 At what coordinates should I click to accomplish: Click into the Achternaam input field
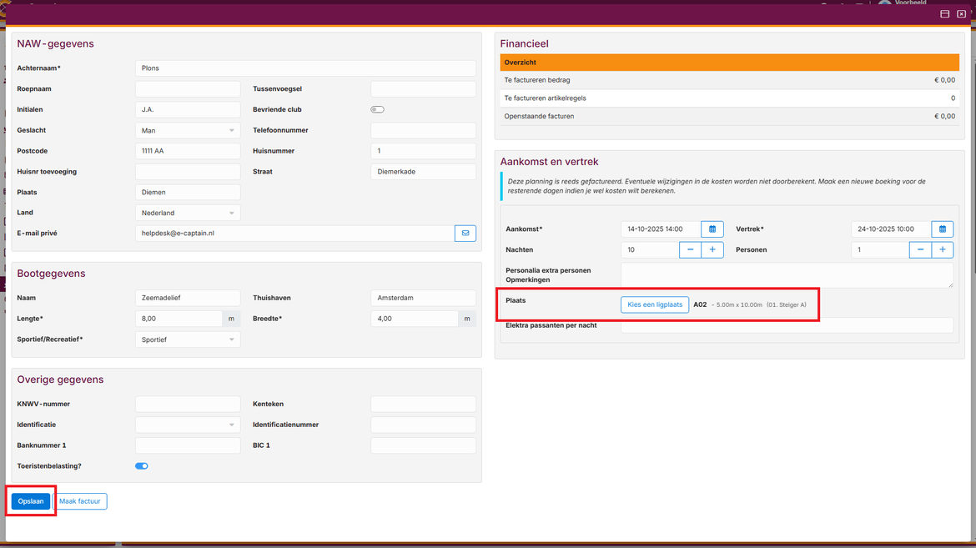pyautogui.click(x=305, y=68)
